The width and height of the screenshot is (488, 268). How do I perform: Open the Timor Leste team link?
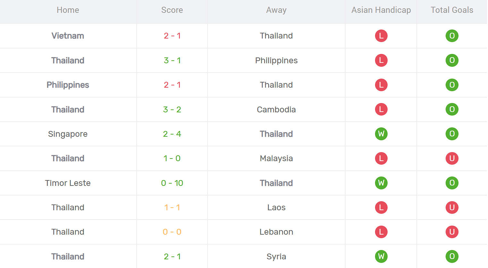pos(68,183)
